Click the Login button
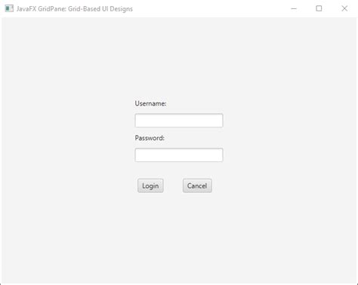This screenshot has height=285, width=358. click(150, 185)
